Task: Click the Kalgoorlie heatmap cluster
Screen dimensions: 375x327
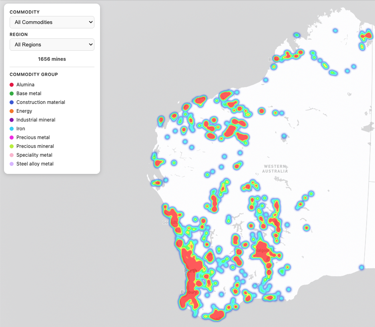Action: (263, 250)
